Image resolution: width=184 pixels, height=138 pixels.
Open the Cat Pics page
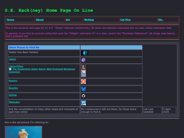pyautogui.click(x=125, y=20)
